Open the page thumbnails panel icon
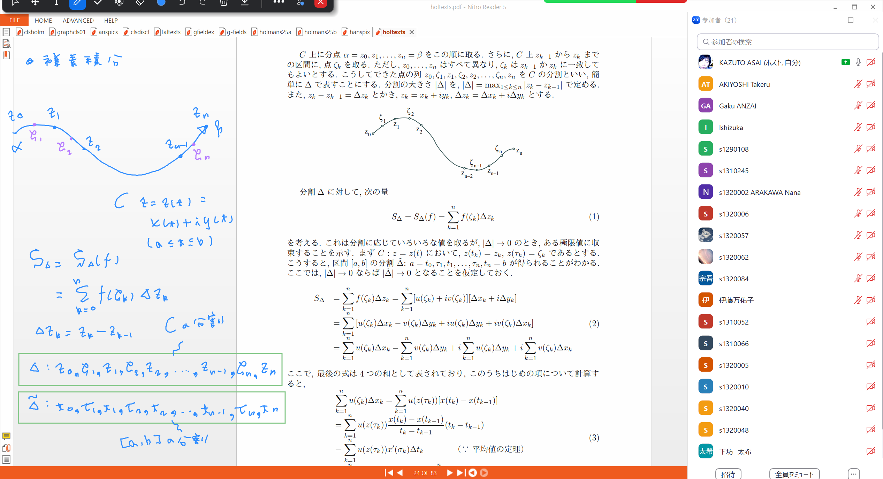This screenshot has height=479, width=883. click(x=6, y=32)
